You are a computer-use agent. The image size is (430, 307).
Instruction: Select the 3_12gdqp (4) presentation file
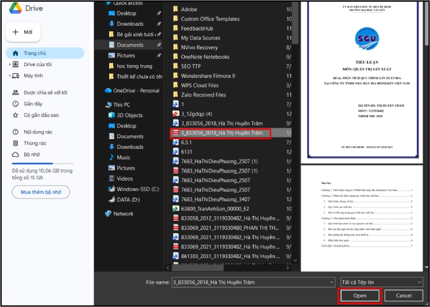196,114
